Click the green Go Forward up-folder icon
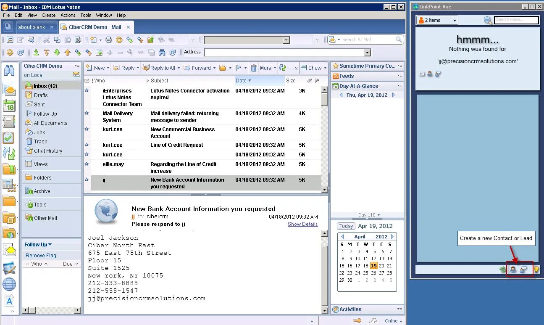The width and height of the screenshot is (544, 325). click(151, 40)
